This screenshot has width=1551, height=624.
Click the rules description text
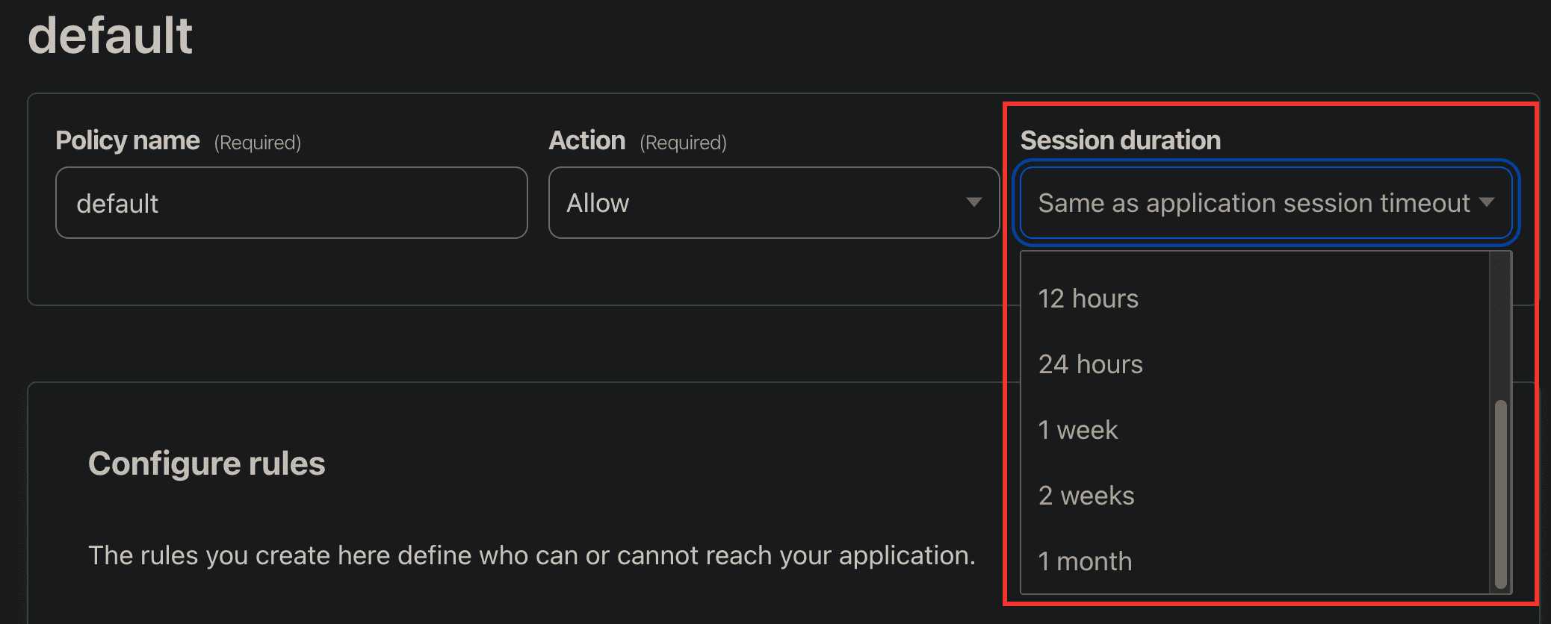[532, 555]
